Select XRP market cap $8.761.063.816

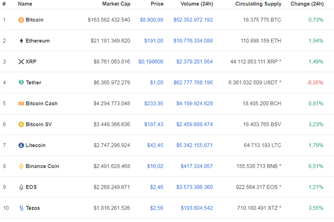pos(112,62)
